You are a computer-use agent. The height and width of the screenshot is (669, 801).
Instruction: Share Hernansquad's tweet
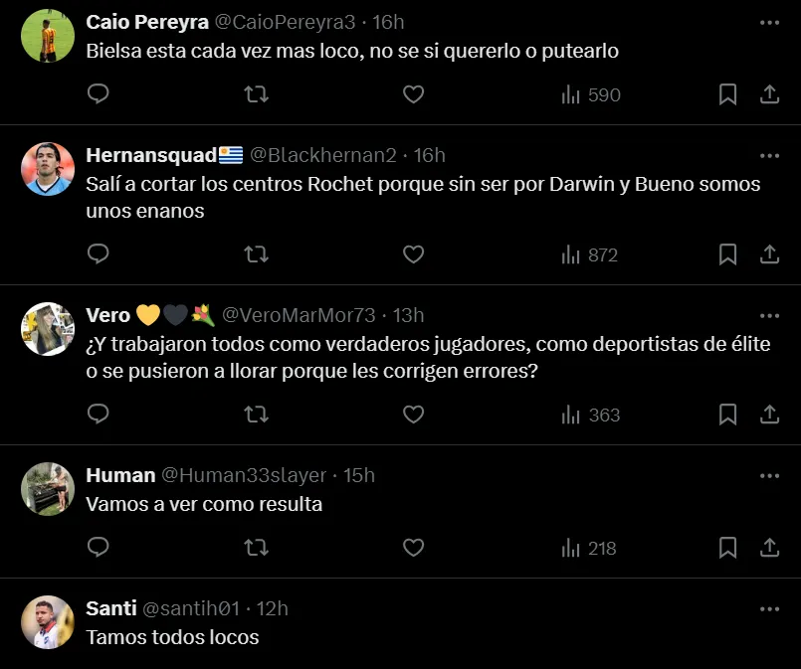(x=769, y=254)
